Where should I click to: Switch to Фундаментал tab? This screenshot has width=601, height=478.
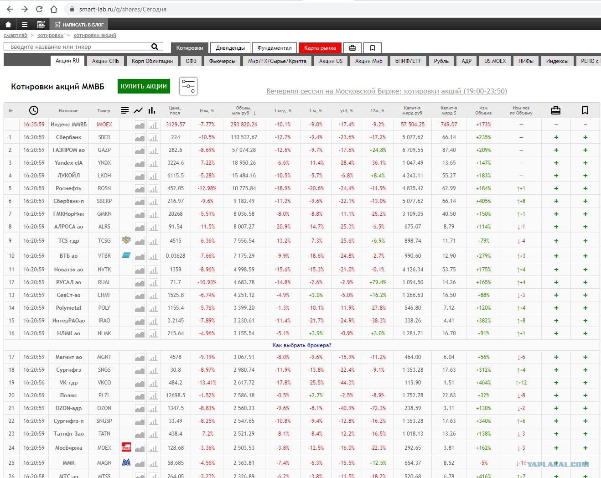click(275, 47)
